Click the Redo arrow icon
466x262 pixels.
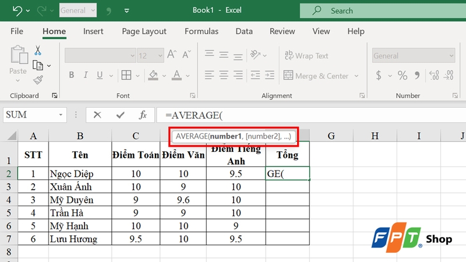pos(41,10)
